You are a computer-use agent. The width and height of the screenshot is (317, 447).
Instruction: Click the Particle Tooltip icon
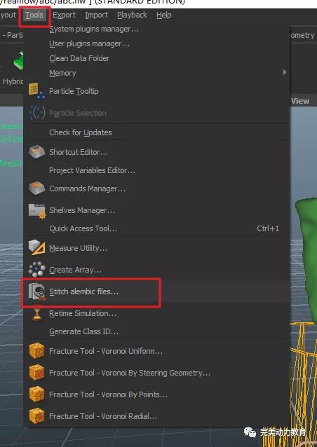pyautogui.click(x=36, y=91)
